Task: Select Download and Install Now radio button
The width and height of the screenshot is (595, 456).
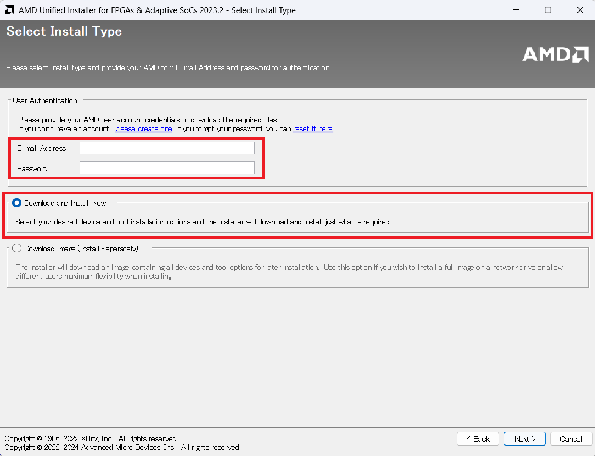Action: pyautogui.click(x=16, y=203)
